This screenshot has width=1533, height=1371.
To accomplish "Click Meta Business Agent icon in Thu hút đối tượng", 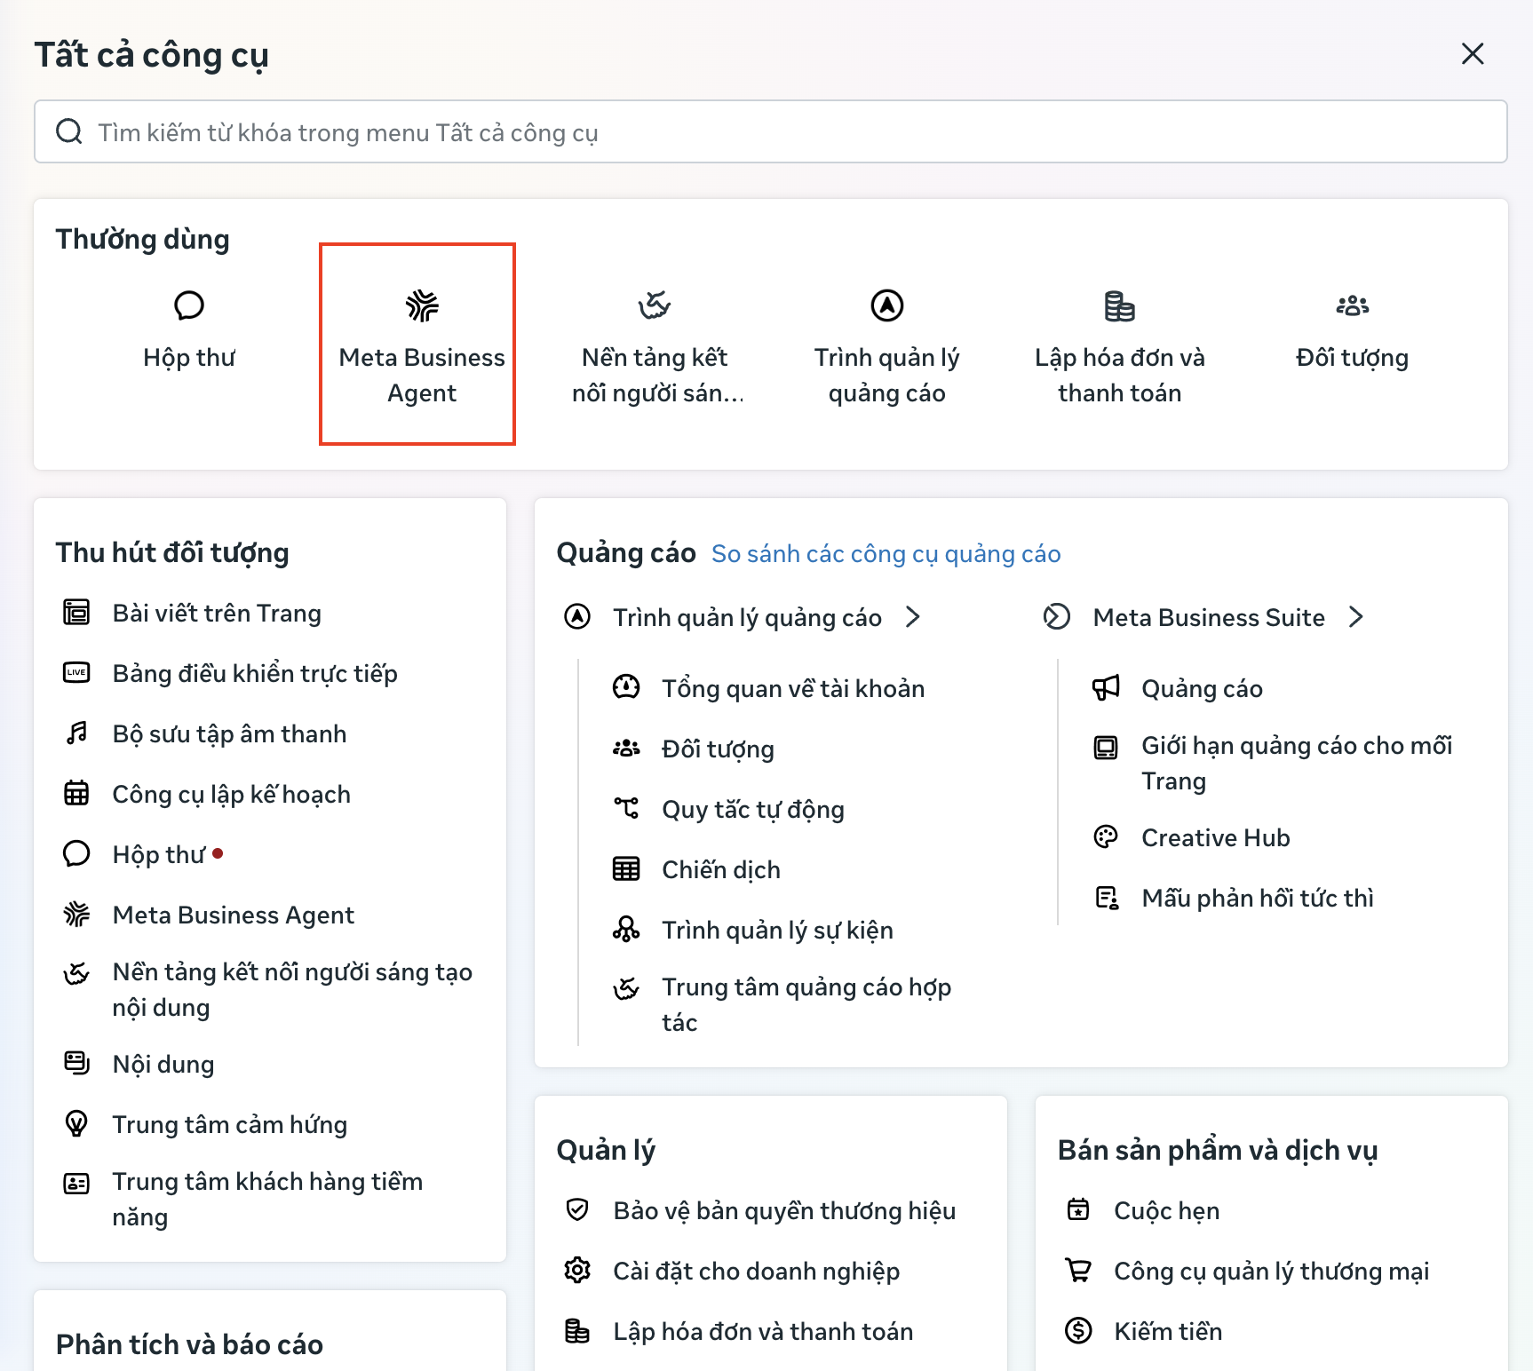I will pos(76,914).
